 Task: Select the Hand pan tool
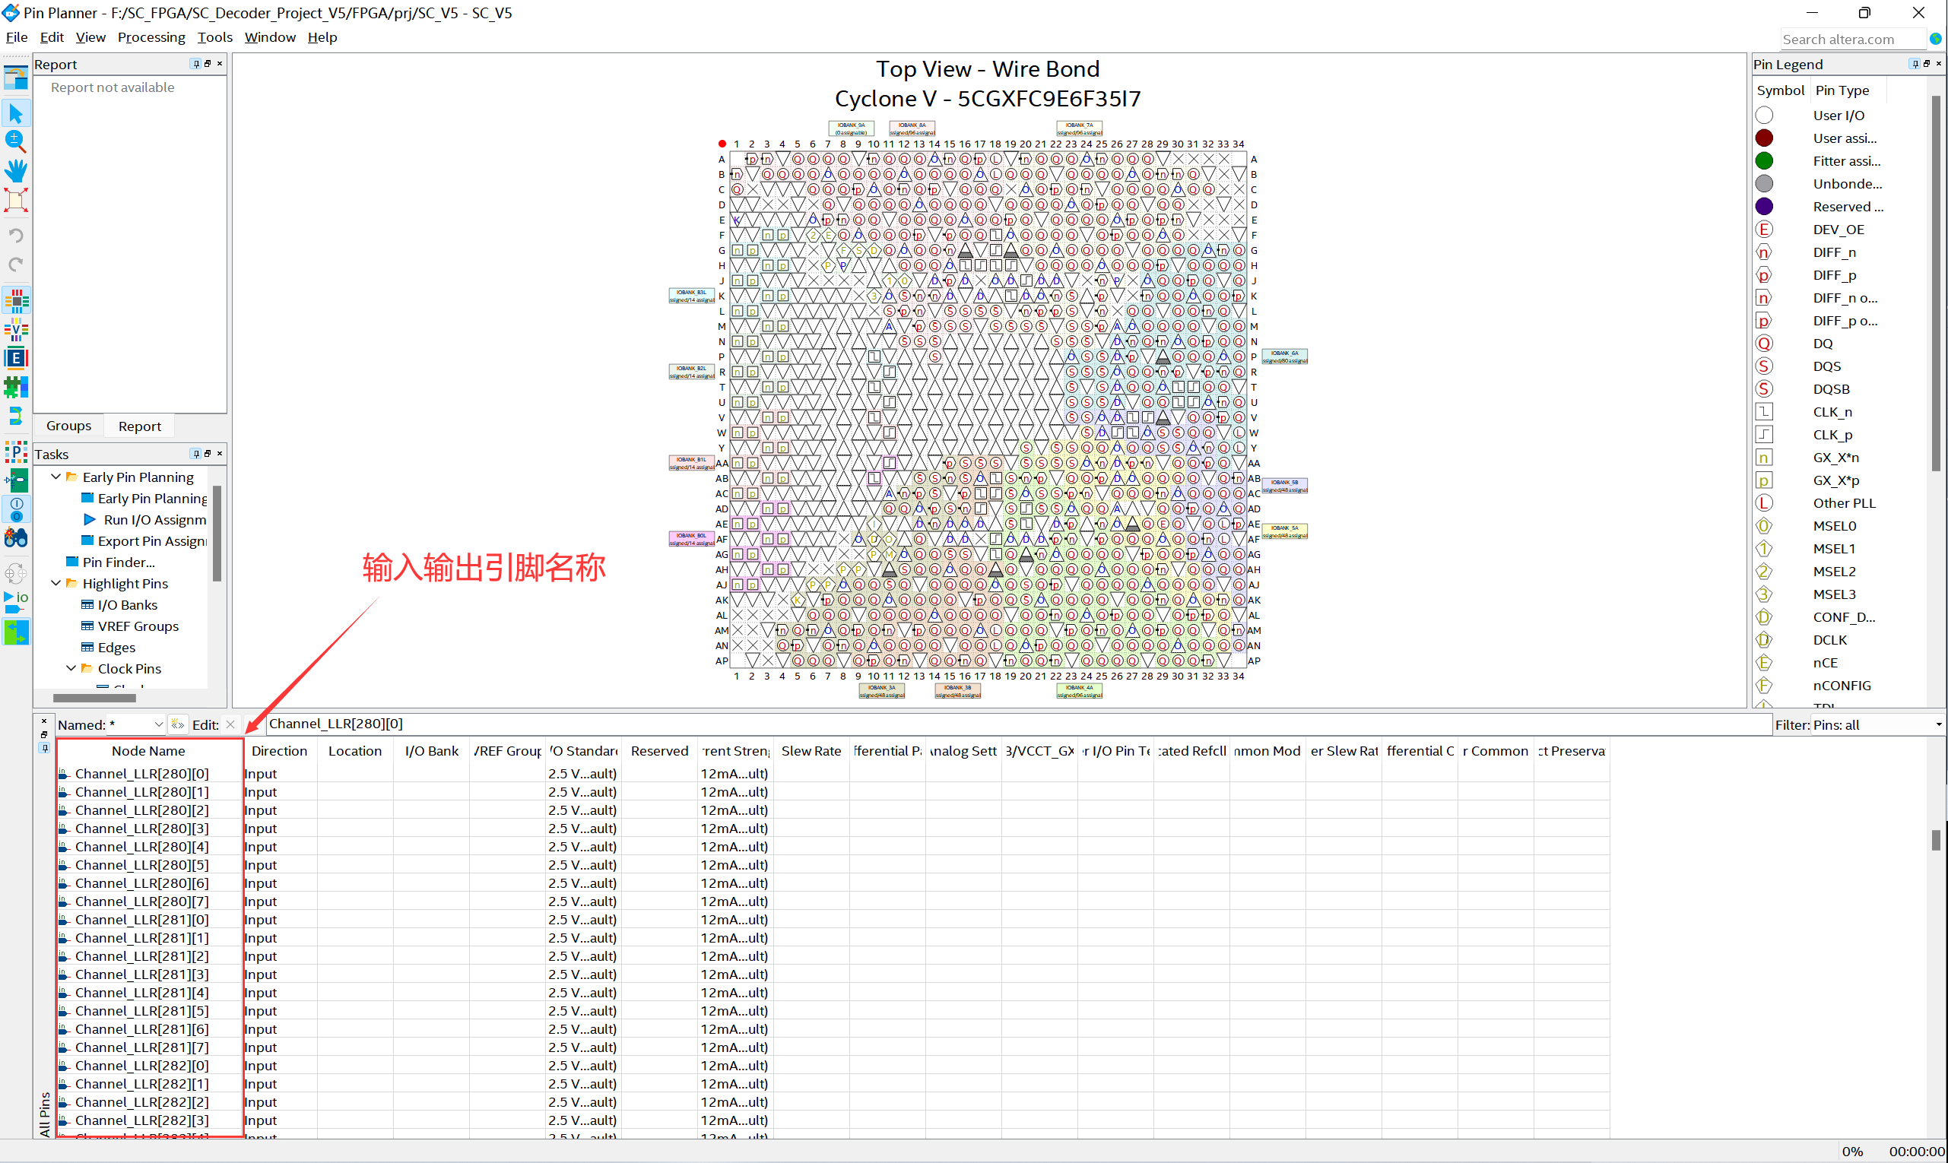coord(16,170)
